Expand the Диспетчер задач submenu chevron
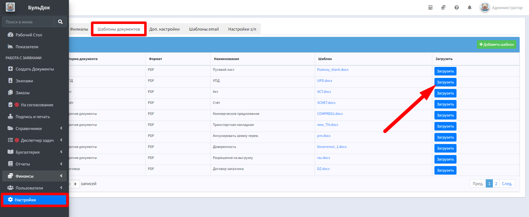 [x=61, y=140]
